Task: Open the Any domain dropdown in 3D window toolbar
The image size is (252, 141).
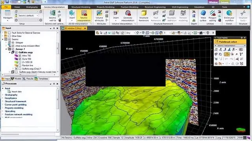Action: 130,33
